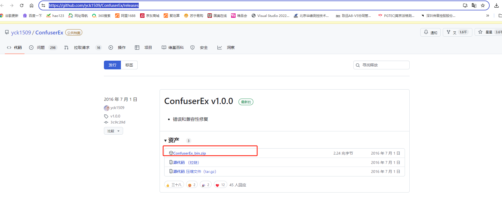Select the URL in the address bar
This screenshot has width=502, height=198.
94,5
